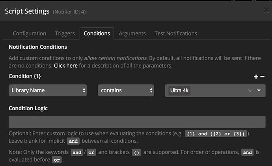Screen dimensions: 272x166
Task: Go to the Arguments tab
Action: (132, 34)
